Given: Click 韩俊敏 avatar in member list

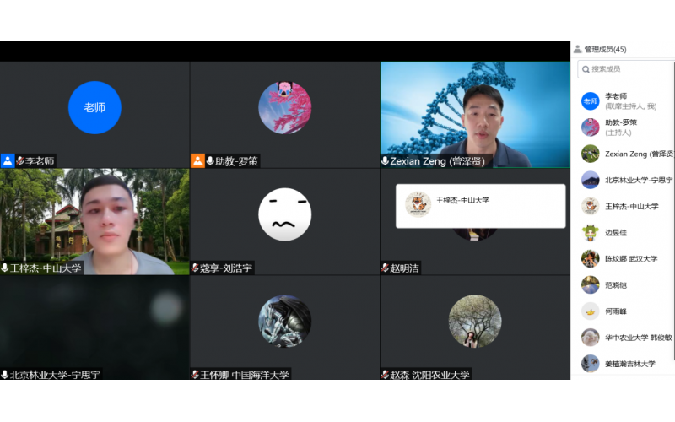Looking at the screenshot, I should point(590,338).
